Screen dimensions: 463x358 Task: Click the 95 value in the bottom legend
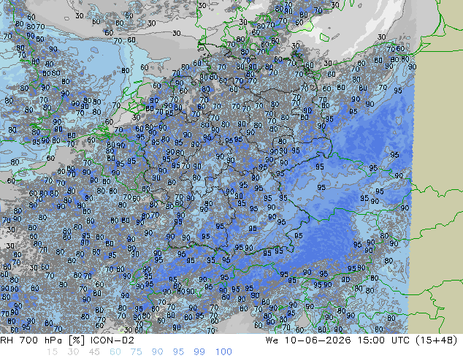178,352
